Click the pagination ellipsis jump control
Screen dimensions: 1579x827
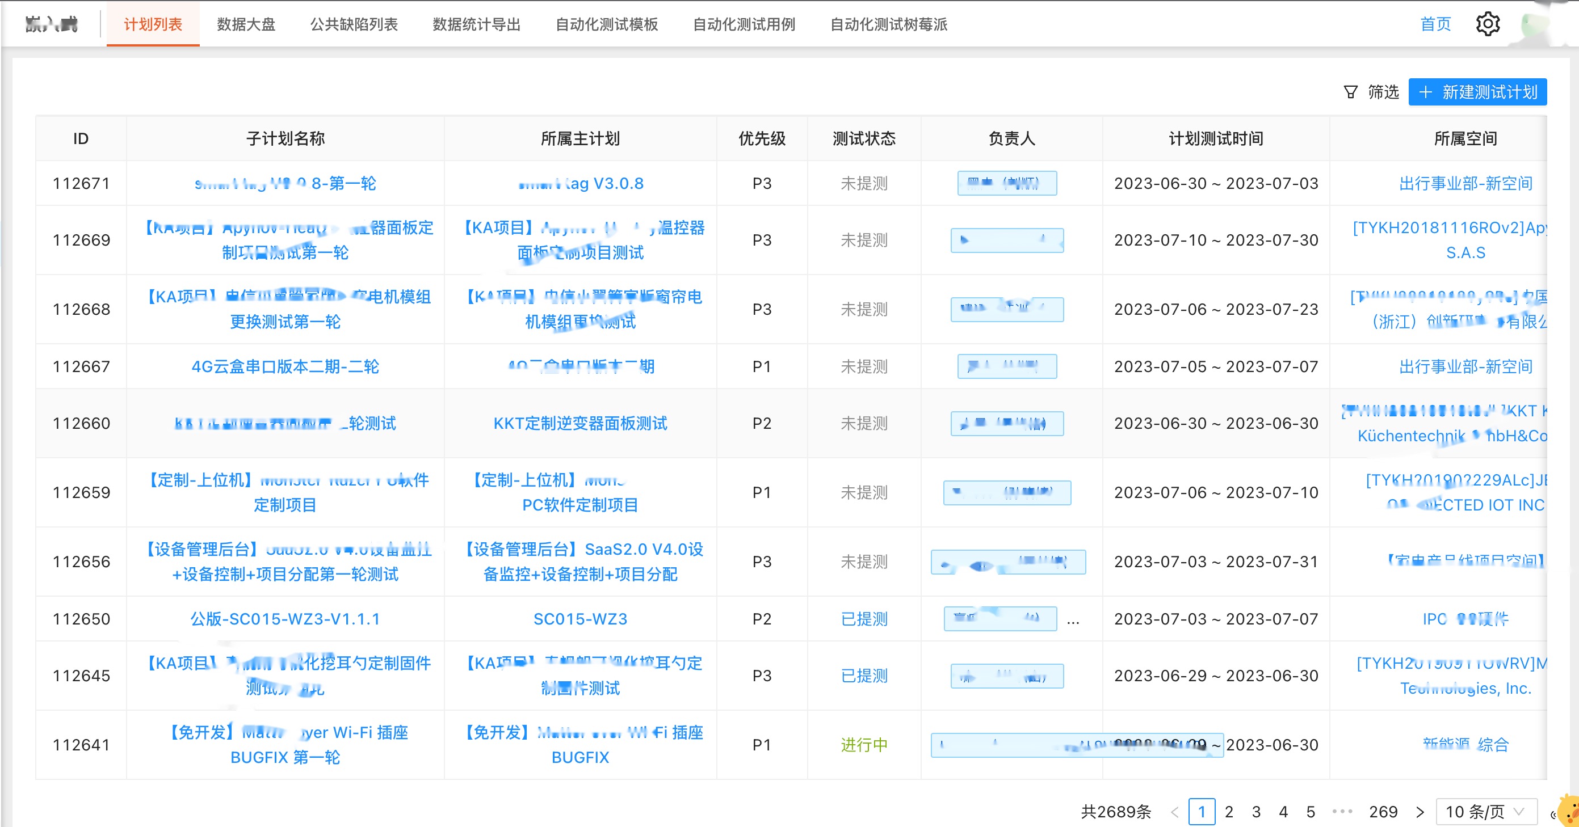(1342, 811)
